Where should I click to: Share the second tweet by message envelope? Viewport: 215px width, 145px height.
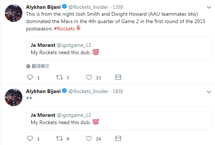tap(118, 138)
